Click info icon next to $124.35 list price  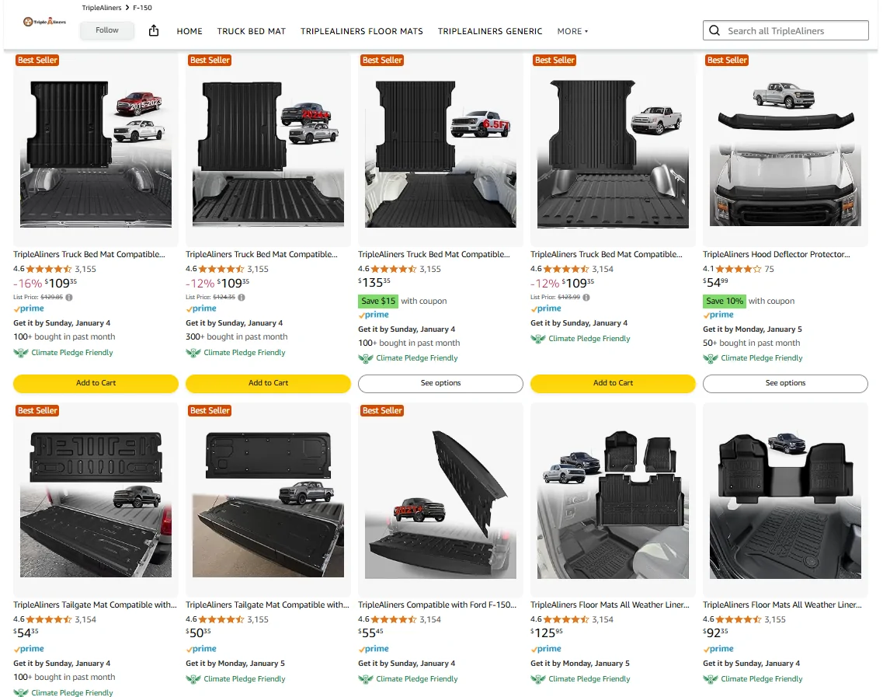242,297
